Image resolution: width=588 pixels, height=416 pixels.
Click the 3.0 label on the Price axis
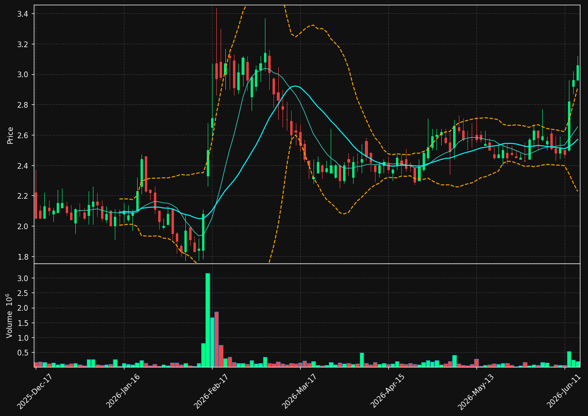coord(23,75)
